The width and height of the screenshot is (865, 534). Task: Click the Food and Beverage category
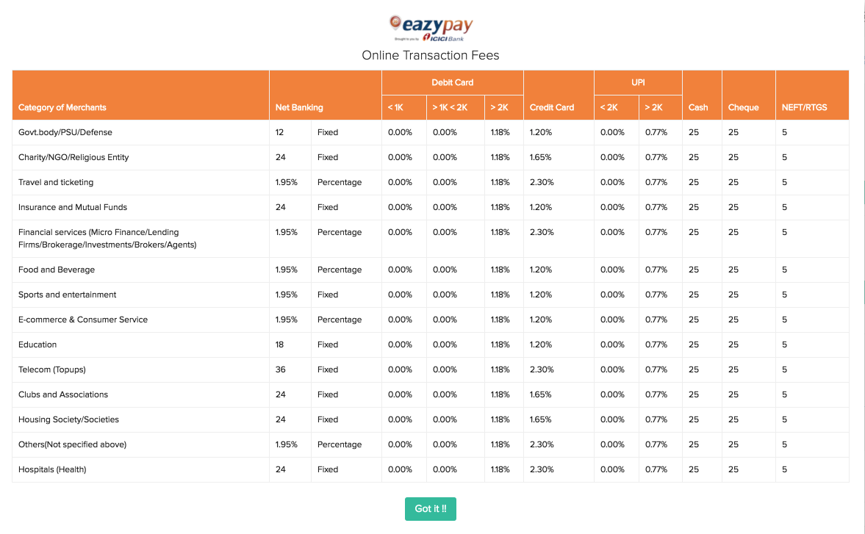click(x=57, y=270)
